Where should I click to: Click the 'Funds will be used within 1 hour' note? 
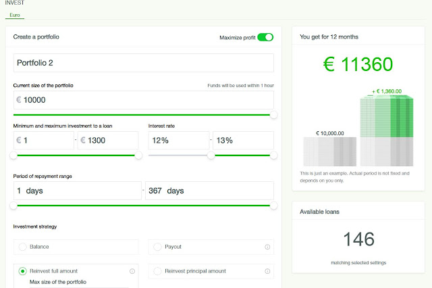240,85
